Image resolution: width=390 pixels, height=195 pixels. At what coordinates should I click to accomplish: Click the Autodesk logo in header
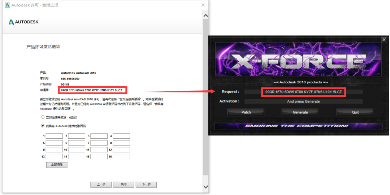tap(24, 22)
